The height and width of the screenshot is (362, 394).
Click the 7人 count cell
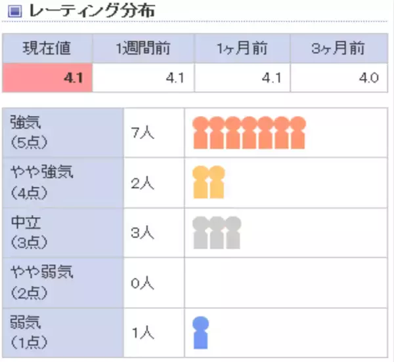(154, 133)
